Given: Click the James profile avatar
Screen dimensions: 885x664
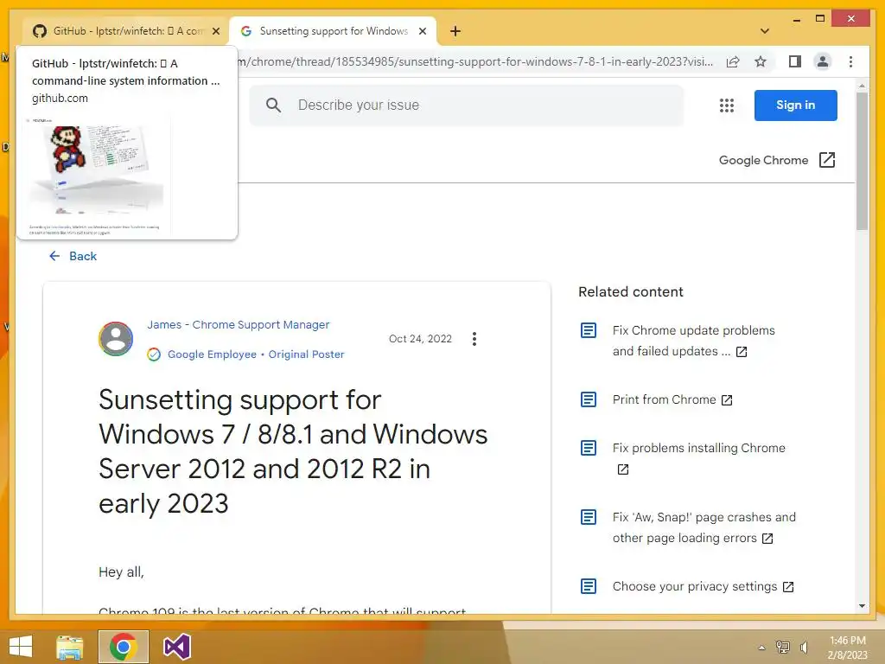Looking at the screenshot, I should tap(116, 339).
